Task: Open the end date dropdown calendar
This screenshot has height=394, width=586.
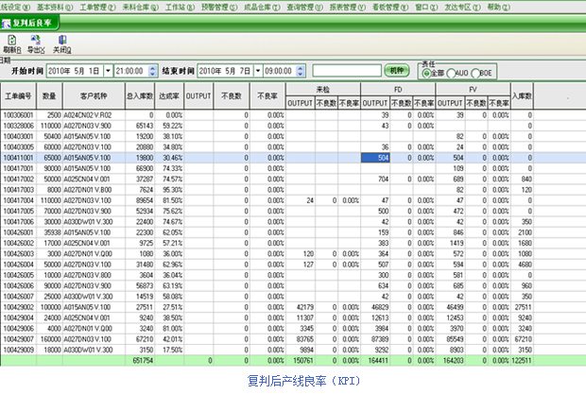Action: [256, 71]
